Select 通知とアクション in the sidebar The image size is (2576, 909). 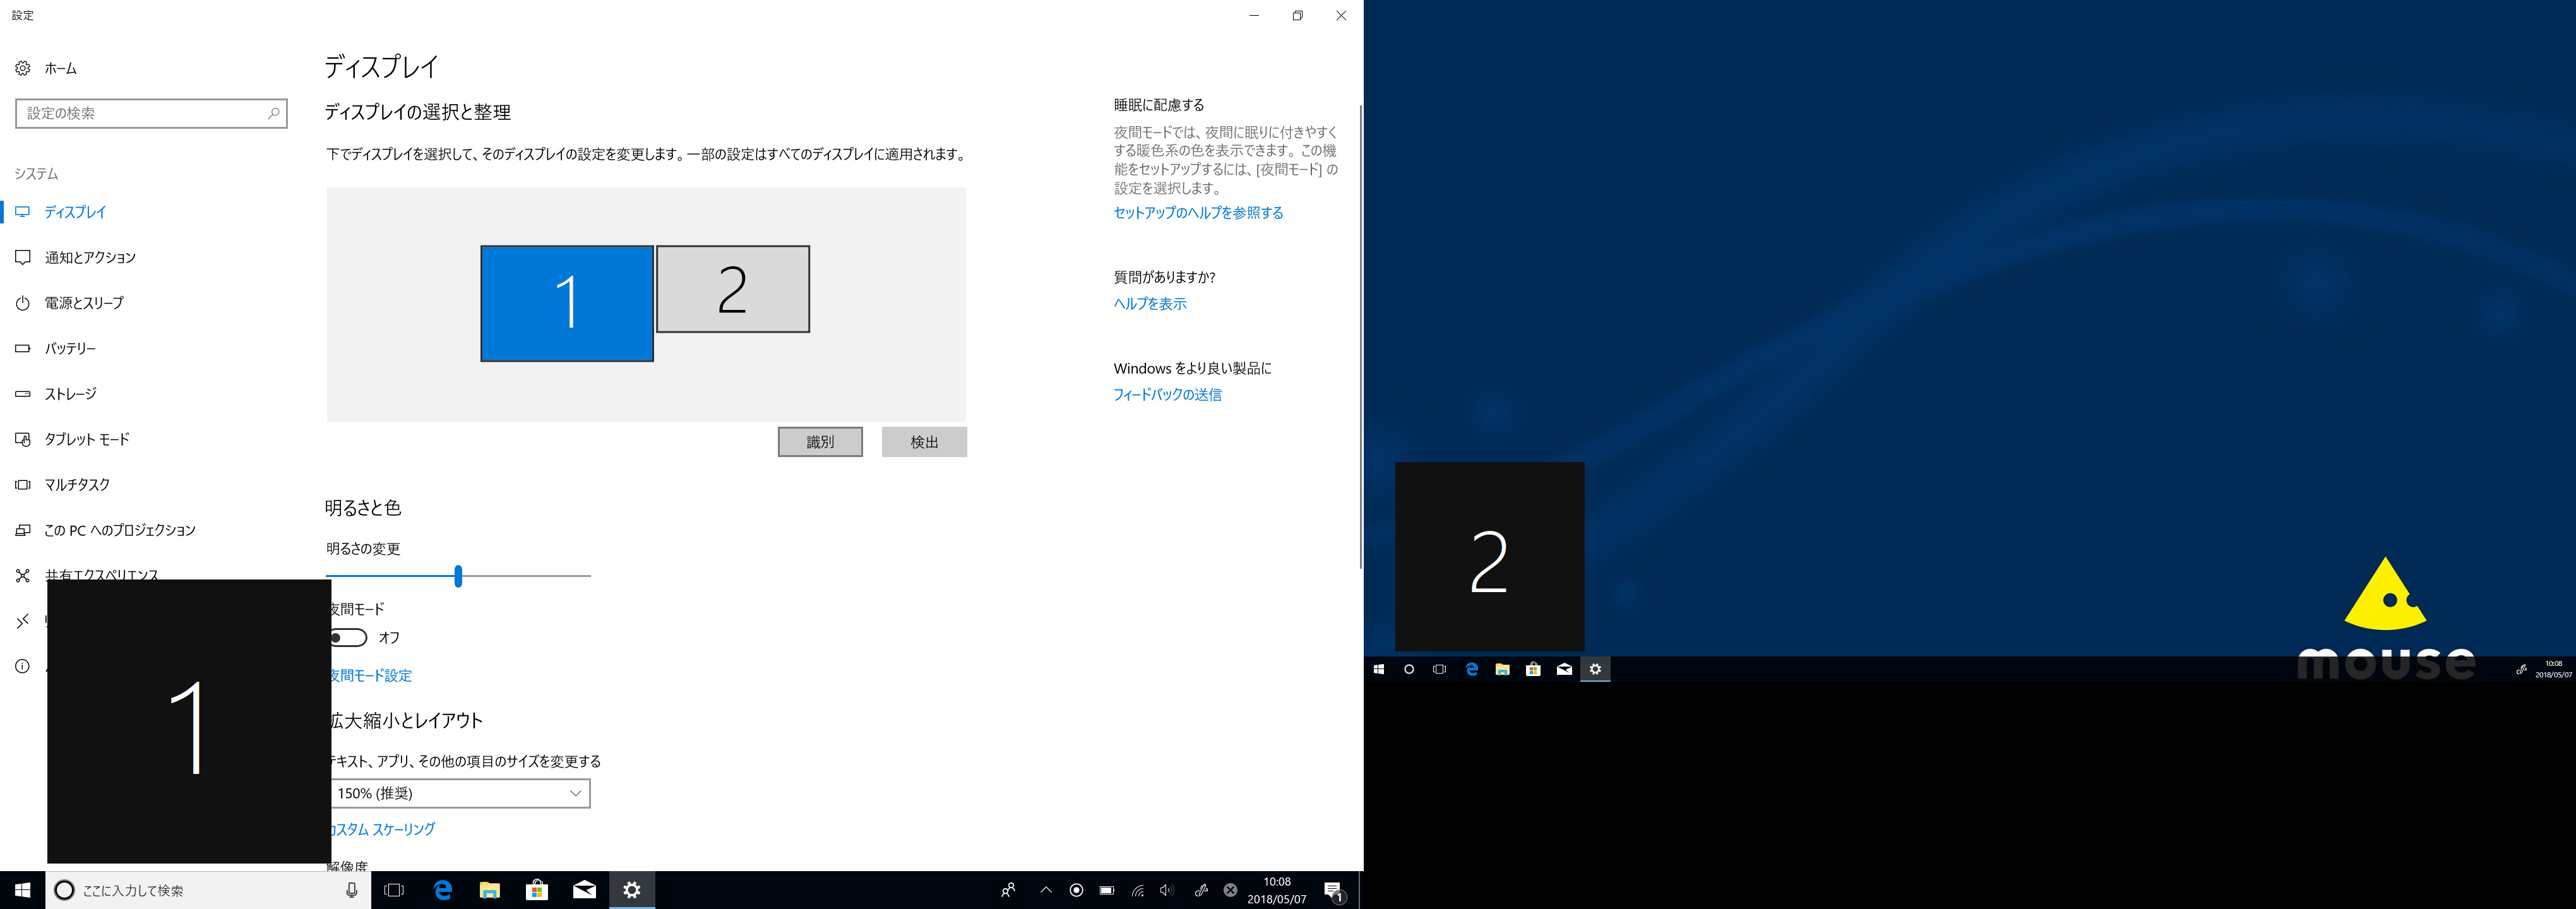tap(89, 257)
